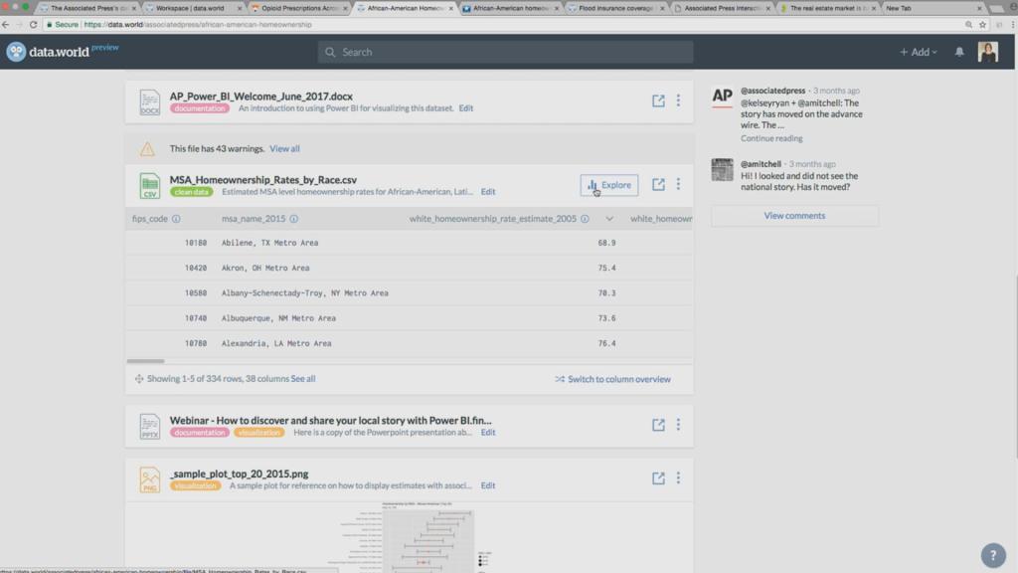Image resolution: width=1018 pixels, height=573 pixels.
Task: Open options menu for AP_Power_BI_Welcome docx
Action: (x=678, y=100)
